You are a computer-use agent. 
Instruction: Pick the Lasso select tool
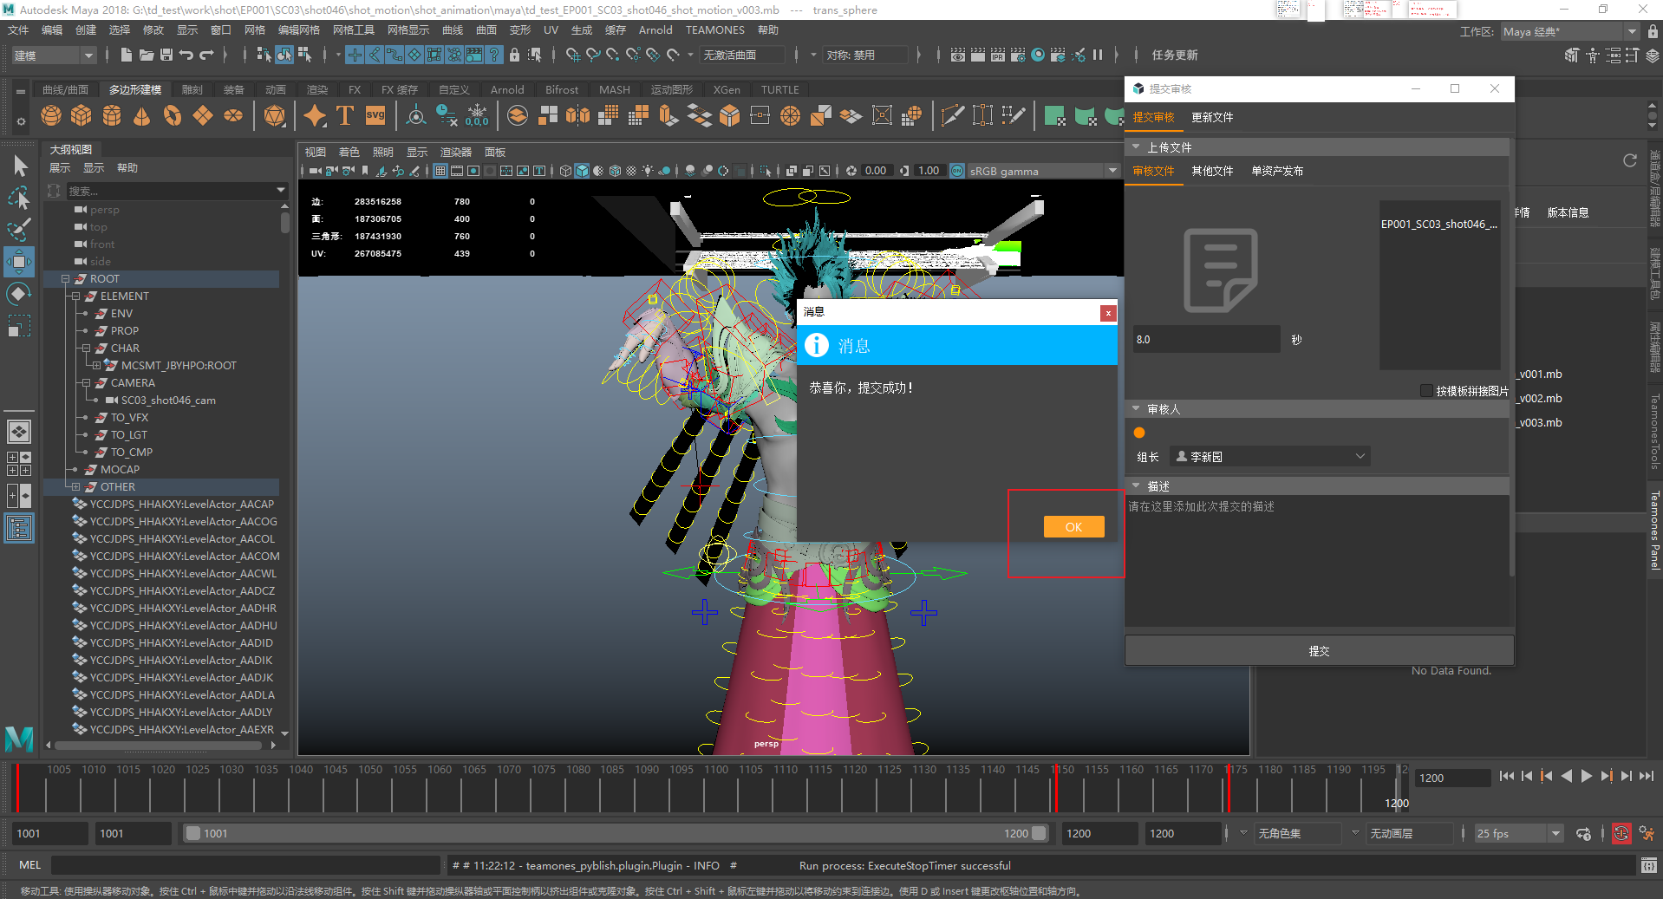pos(19,199)
